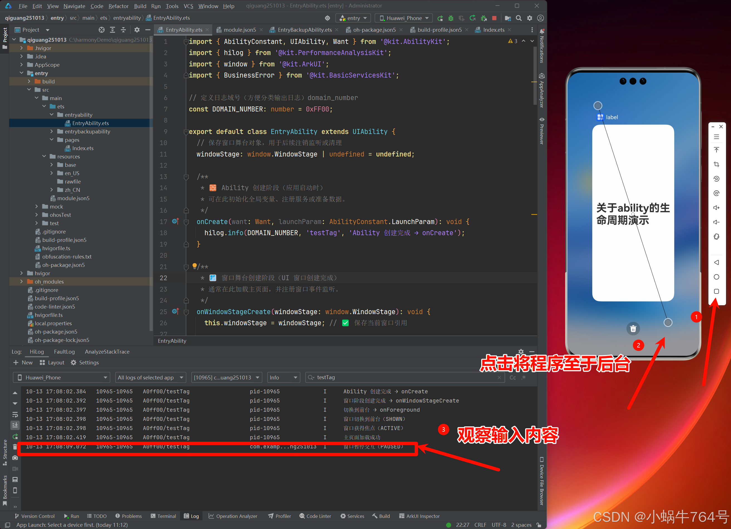
Task: Switch to the module.json5 tab
Action: [239, 30]
